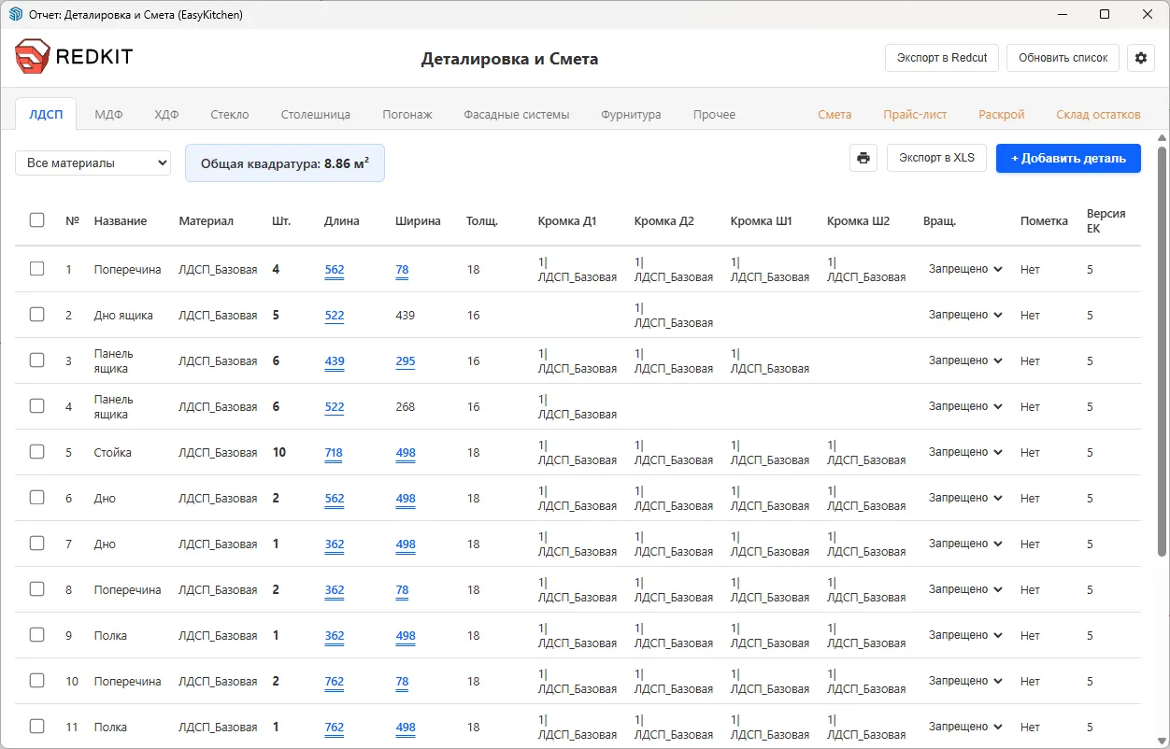Open rotation dropdown for row 6 Дно
The width and height of the screenshot is (1170, 749).
(x=965, y=498)
